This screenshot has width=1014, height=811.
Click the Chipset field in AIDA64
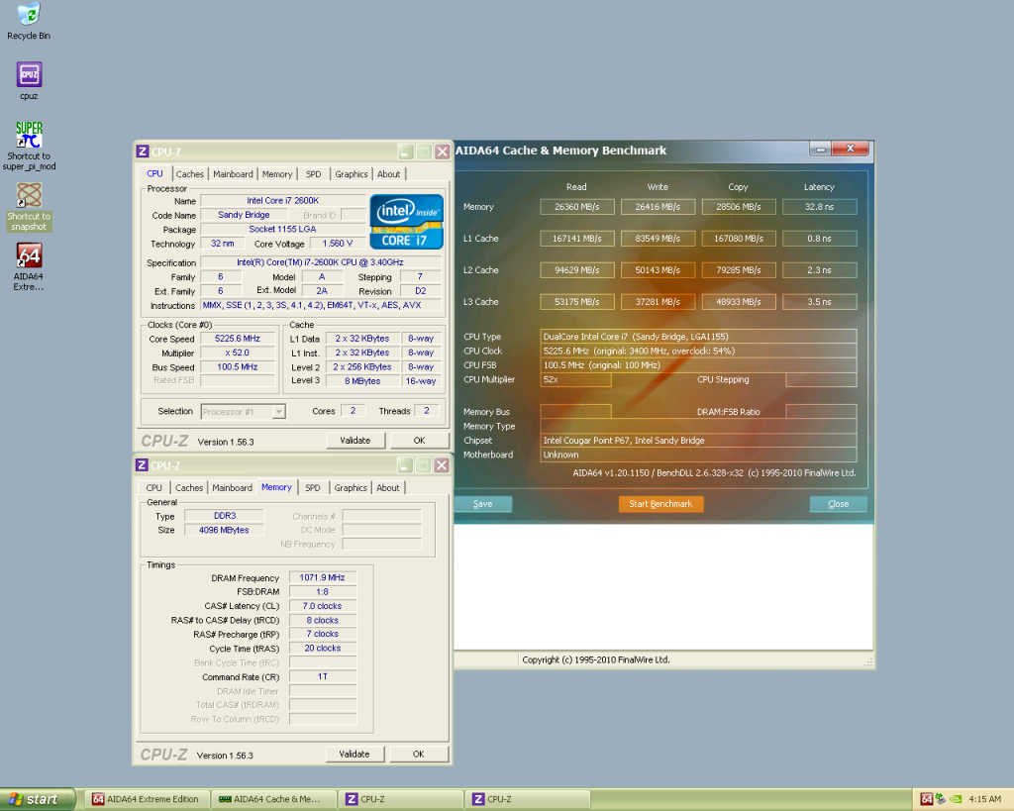pyautogui.click(x=698, y=441)
